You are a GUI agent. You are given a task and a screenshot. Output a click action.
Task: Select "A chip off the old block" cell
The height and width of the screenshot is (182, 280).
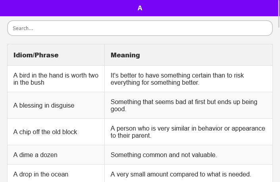pyautogui.click(x=45, y=132)
